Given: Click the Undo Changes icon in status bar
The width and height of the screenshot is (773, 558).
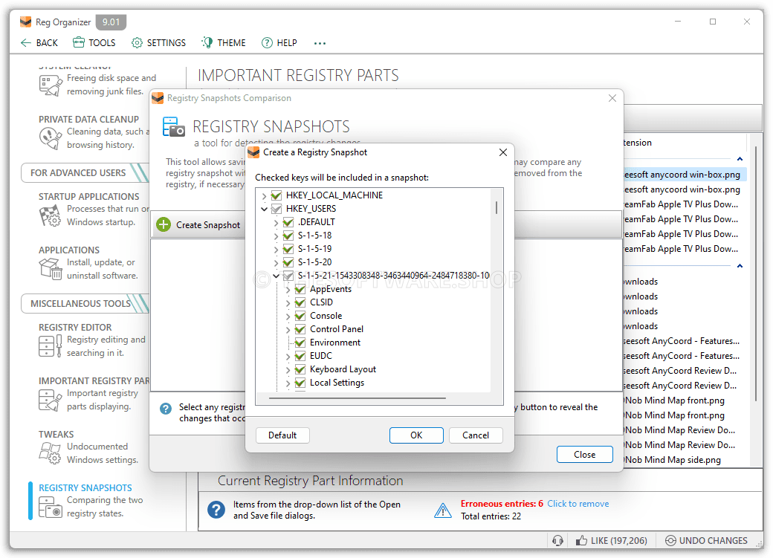Looking at the screenshot, I should pos(670,541).
